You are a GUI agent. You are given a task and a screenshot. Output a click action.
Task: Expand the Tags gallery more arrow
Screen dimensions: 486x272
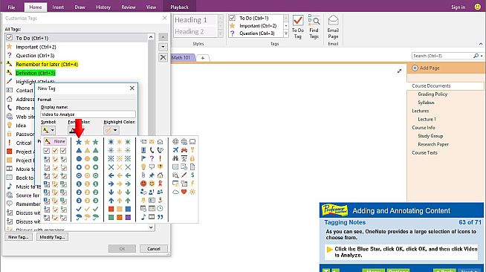click(286, 33)
